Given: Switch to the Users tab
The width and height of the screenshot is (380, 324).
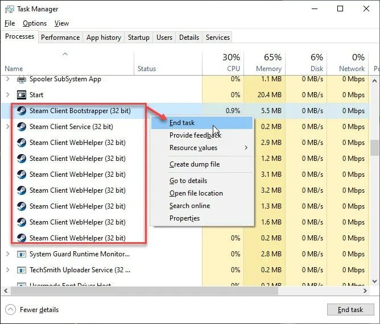Looking at the screenshot, I should point(164,38).
